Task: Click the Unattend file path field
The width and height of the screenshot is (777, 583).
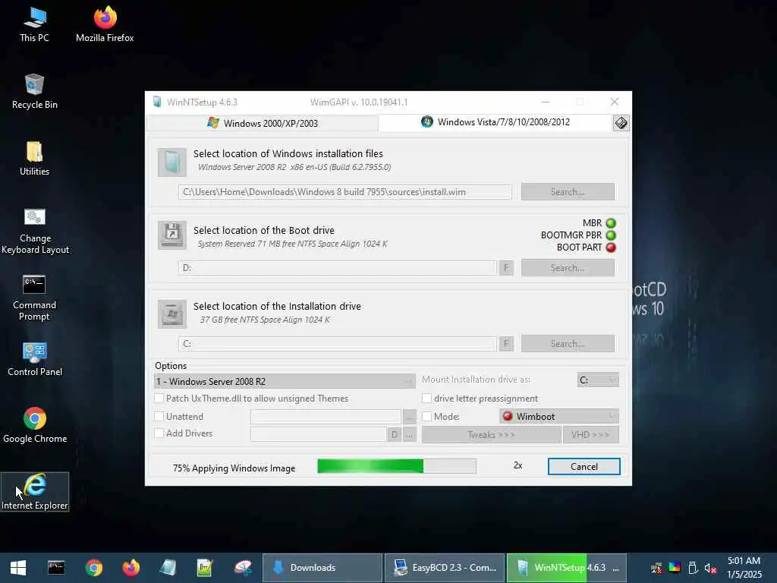Action: click(x=326, y=417)
